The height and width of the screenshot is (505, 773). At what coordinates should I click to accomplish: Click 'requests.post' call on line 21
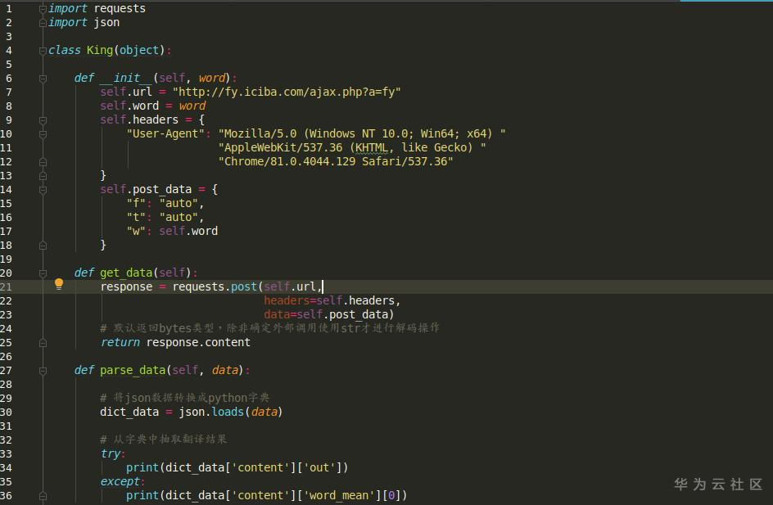point(215,286)
